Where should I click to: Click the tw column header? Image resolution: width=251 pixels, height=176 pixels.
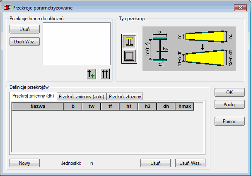coord(92,106)
